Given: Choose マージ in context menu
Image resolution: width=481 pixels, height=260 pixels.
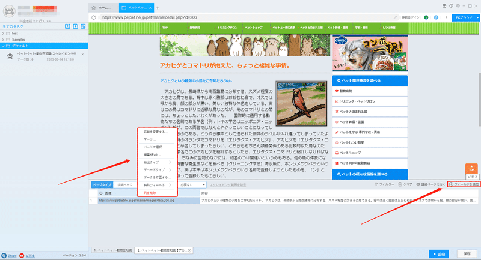Looking at the screenshot, I should (x=150, y=139).
